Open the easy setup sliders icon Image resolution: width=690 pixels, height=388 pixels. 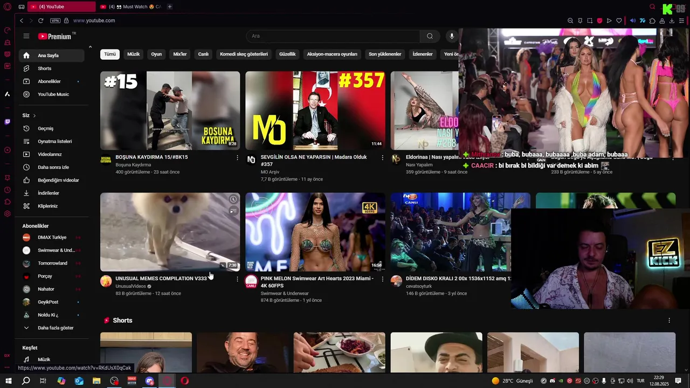[x=682, y=20]
